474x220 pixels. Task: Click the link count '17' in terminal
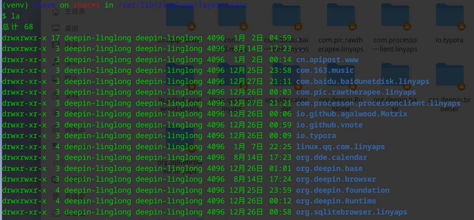(55, 38)
